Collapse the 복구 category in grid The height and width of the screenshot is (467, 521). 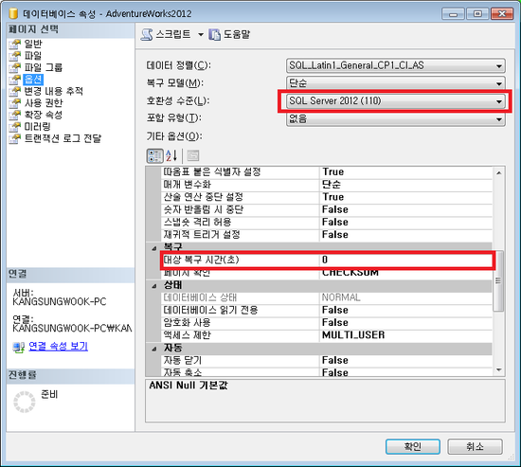click(x=153, y=247)
